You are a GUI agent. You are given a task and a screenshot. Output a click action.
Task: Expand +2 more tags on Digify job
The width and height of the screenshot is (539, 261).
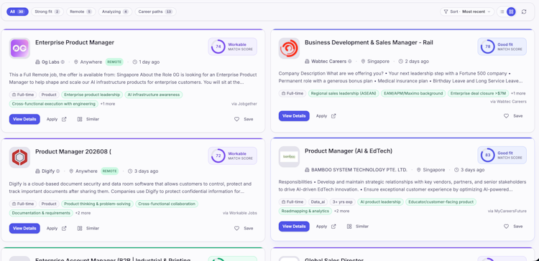83,213
